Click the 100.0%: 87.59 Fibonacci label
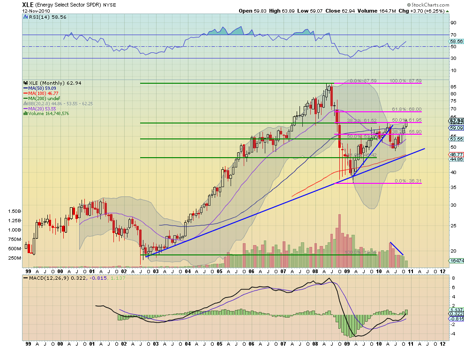Viewport: 464px width, 348px height. click(x=405, y=80)
